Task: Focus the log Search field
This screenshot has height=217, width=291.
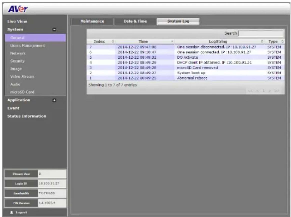Action: [x=261, y=33]
